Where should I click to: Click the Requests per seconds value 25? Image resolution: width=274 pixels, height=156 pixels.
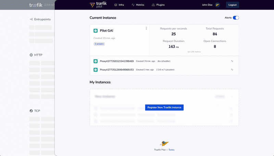pos(174,34)
